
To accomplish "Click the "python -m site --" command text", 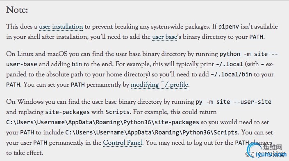I will [x=249, y=54].
